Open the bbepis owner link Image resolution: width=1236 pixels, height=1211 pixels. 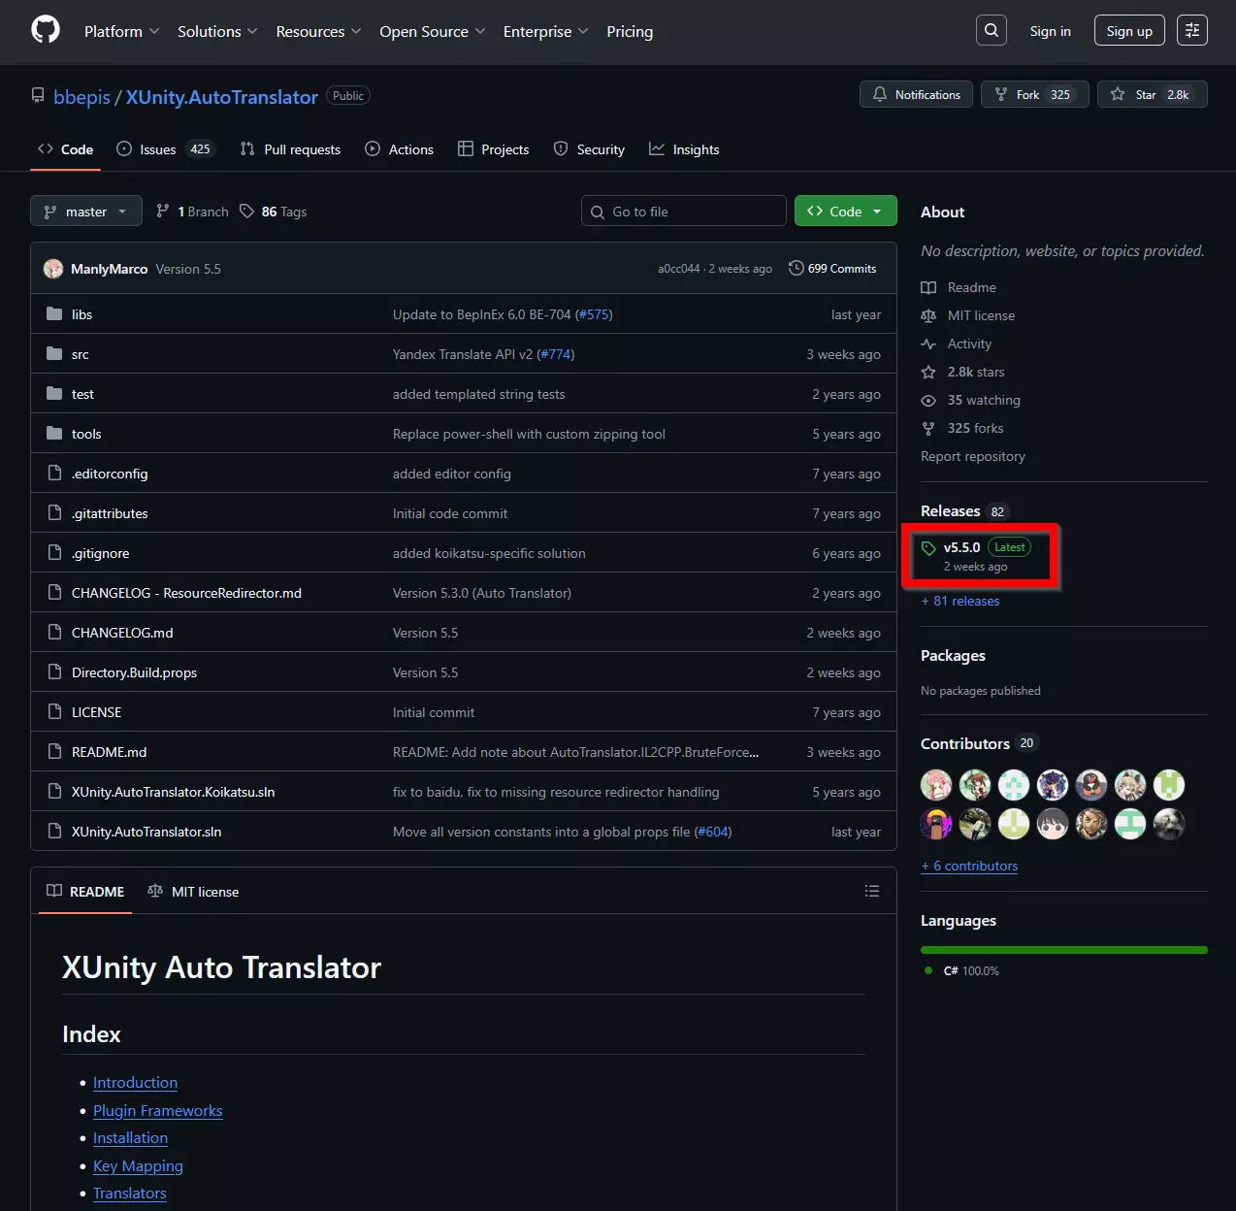coord(82,97)
